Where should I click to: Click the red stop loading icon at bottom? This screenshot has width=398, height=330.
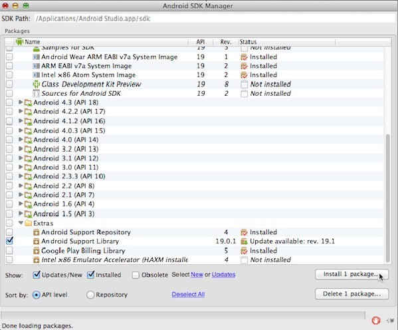point(376,320)
